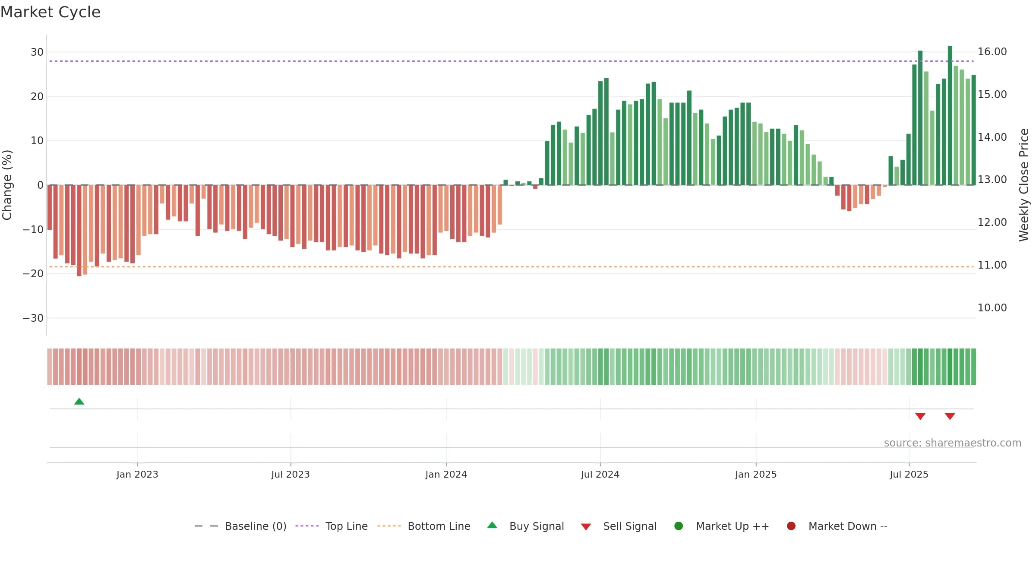Click the 16.00 price tick label
1036x583 pixels.
coord(992,52)
